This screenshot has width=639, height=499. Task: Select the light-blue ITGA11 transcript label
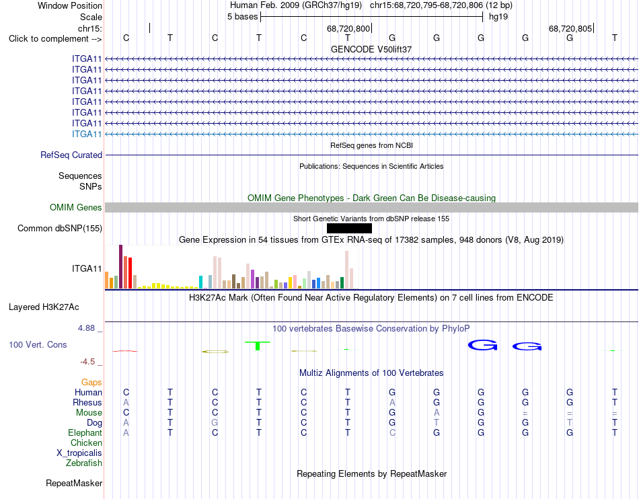(87, 134)
